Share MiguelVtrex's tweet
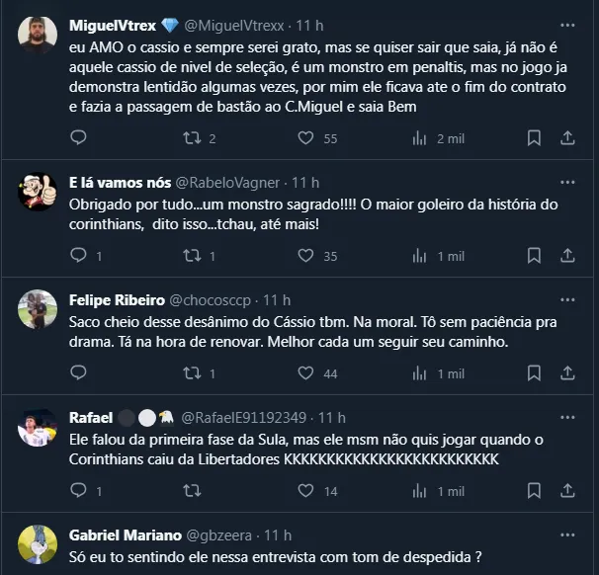 tap(566, 138)
